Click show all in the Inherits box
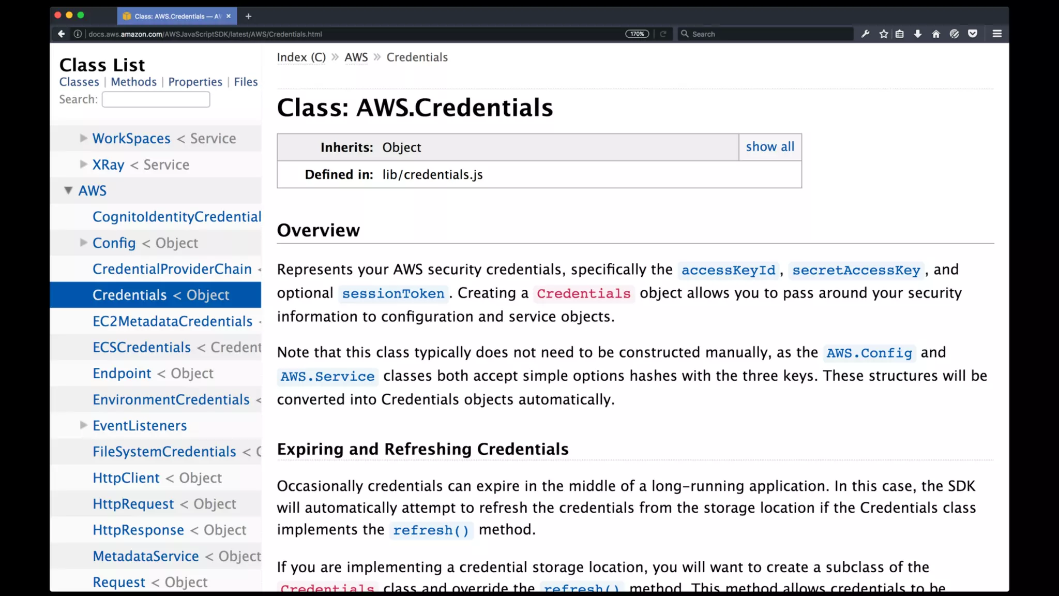Image resolution: width=1059 pixels, height=596 pixels. [x=770, y=147]
